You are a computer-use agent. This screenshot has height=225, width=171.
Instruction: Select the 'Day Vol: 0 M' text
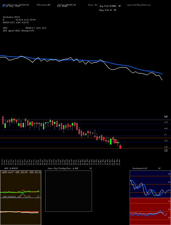point(107,10)
